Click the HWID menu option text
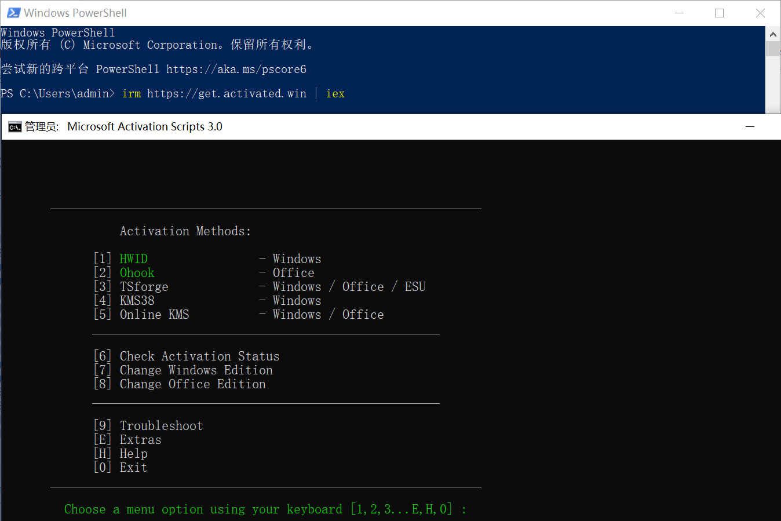Screen dimensions: 781x521 (134, 258)
